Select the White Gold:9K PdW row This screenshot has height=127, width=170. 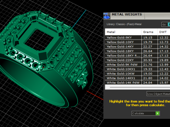137,65
